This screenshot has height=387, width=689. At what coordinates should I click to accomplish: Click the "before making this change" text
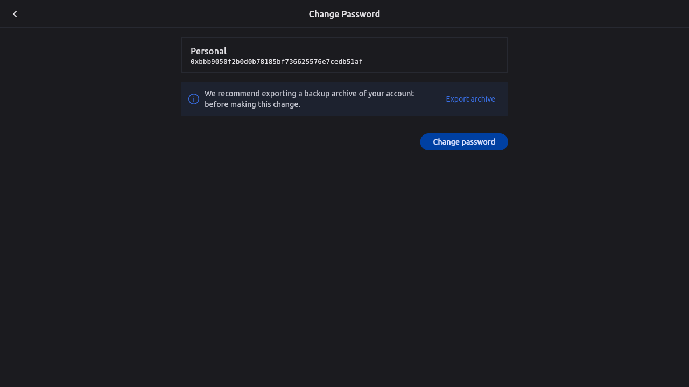pyautogui.click(x=252, y=104)
